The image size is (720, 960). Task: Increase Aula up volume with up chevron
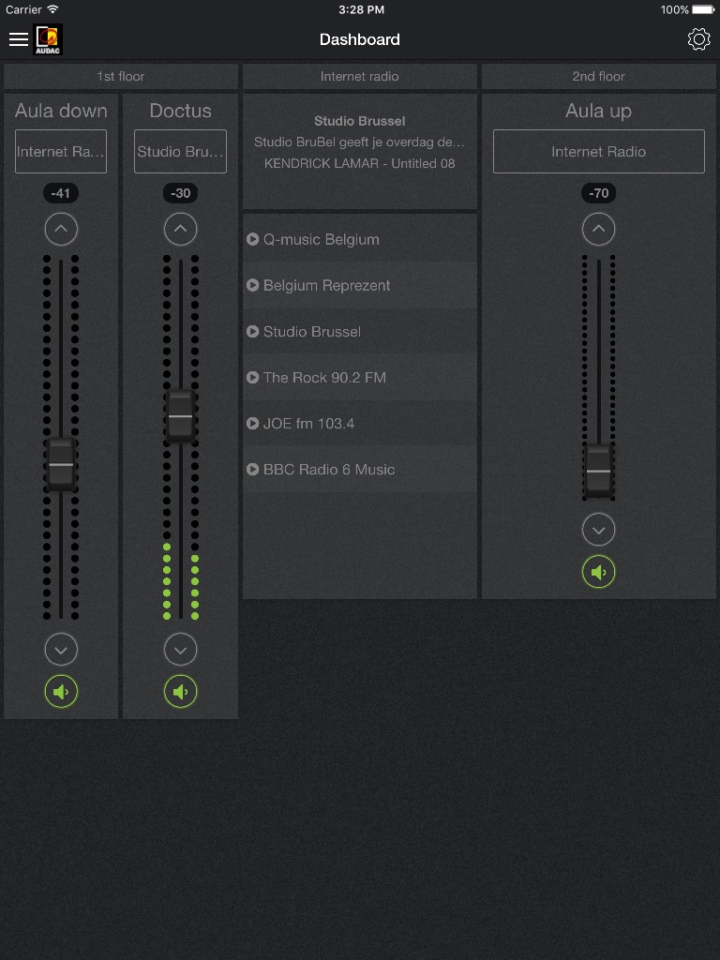click(x=599, y=229)
